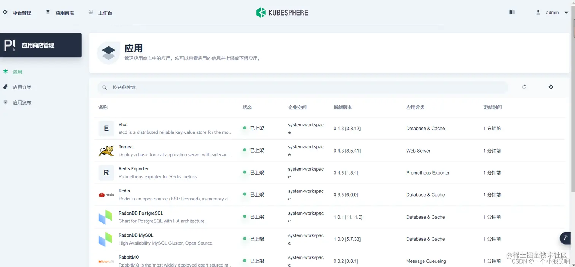Click version 0.4.3 [8.5.41]
The height and width of the screenshot is (267, 575).
click(x=347, y=151)
